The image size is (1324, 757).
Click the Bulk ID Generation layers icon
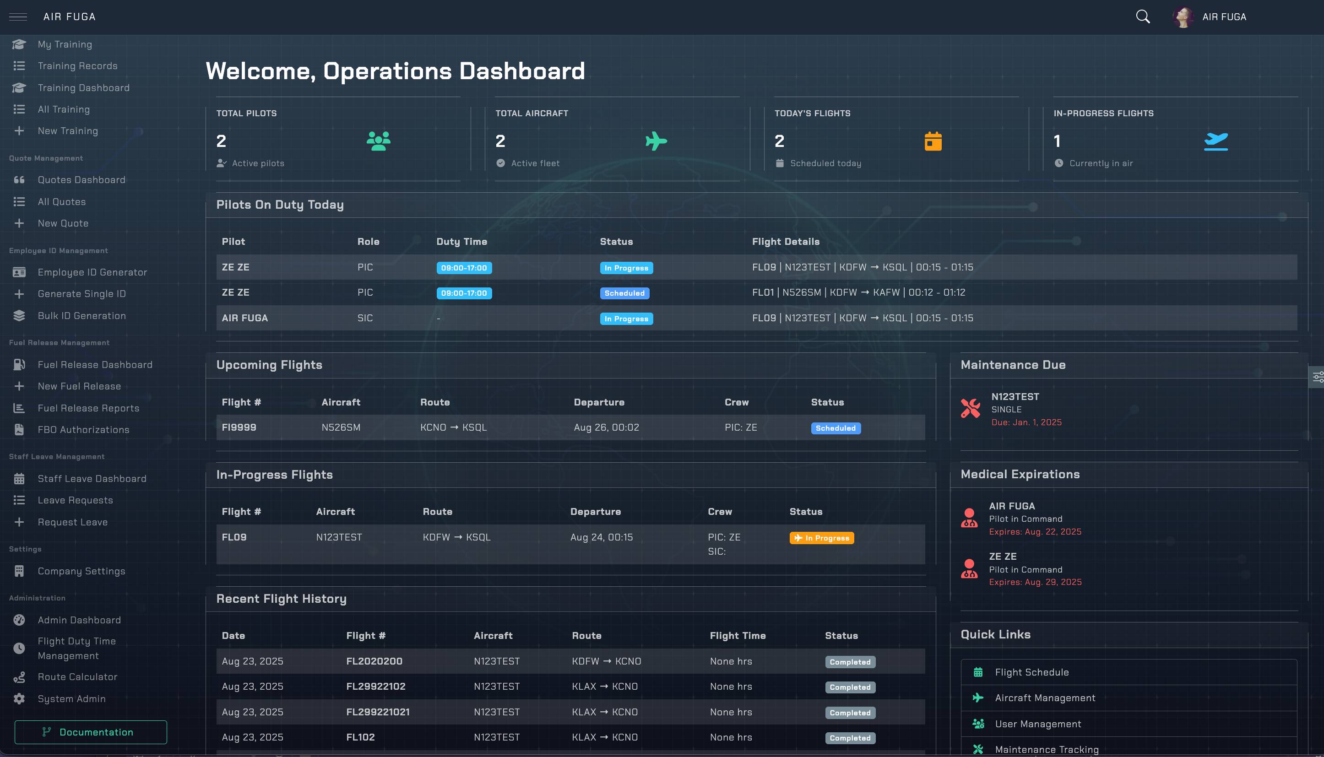click(19, 316)
